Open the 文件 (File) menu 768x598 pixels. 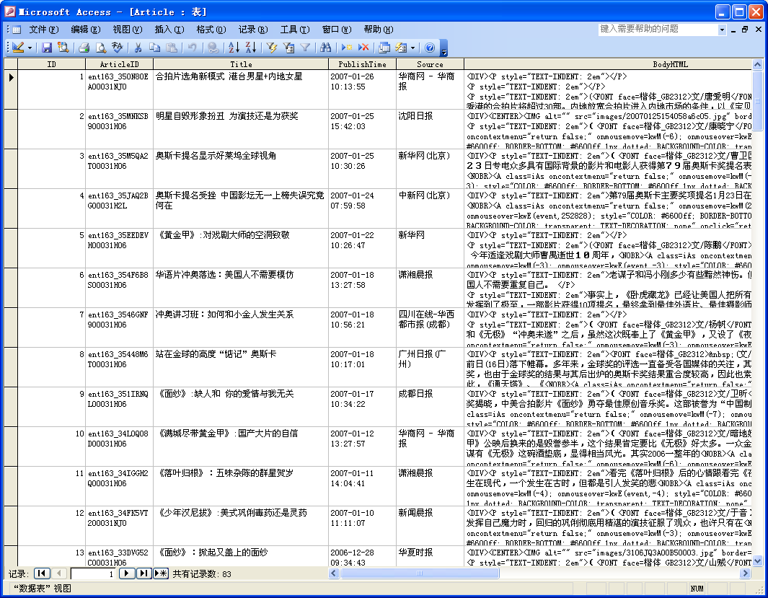[43, 30]
